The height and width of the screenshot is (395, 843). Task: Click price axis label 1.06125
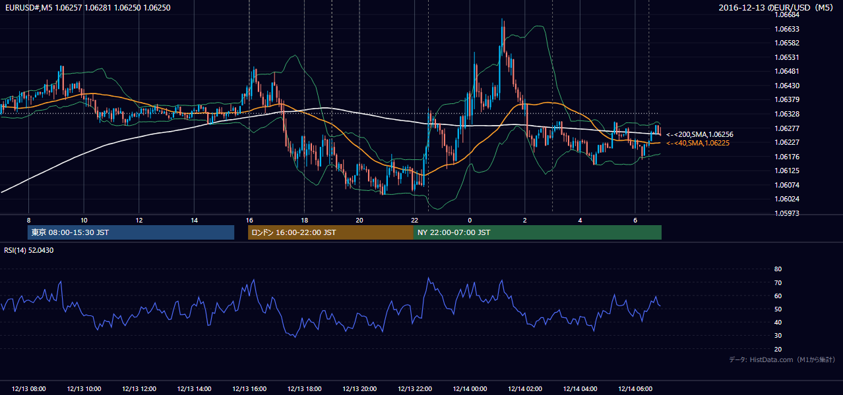pos(786,171)
